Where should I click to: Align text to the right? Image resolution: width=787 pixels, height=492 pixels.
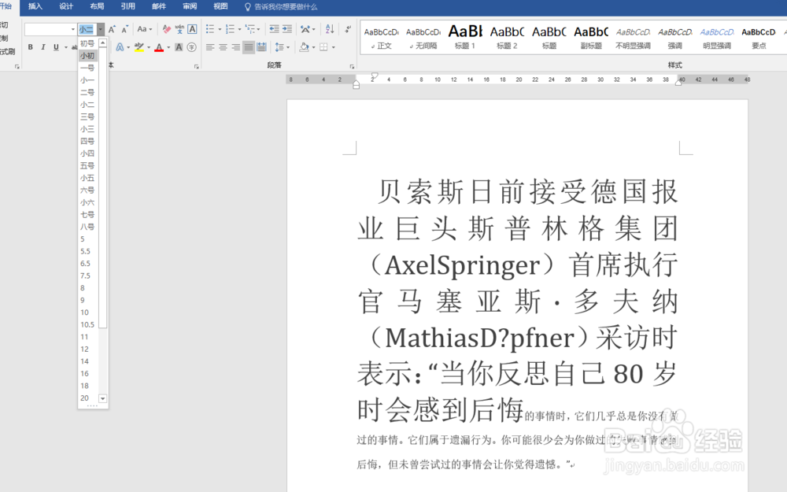(x=236, y=47)
